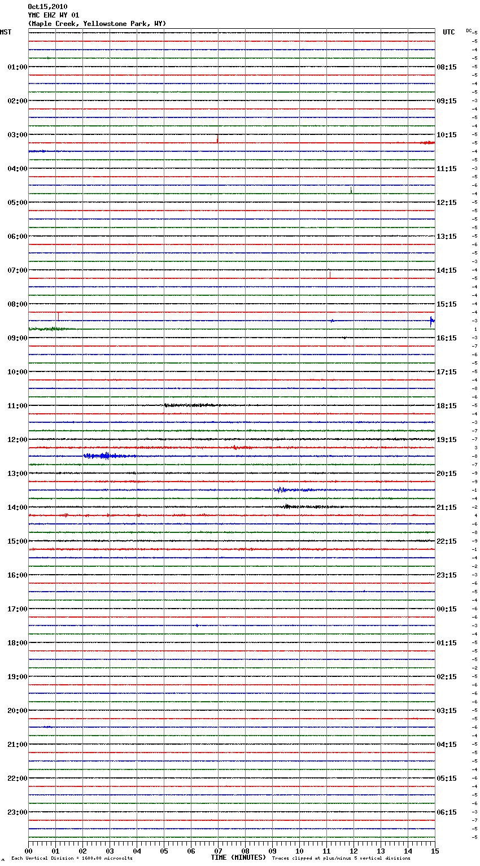Click the blue spike at the end of the 08:00 hour
The height and width of the screenshot is (866, 480).
click(x=432, y=321)
